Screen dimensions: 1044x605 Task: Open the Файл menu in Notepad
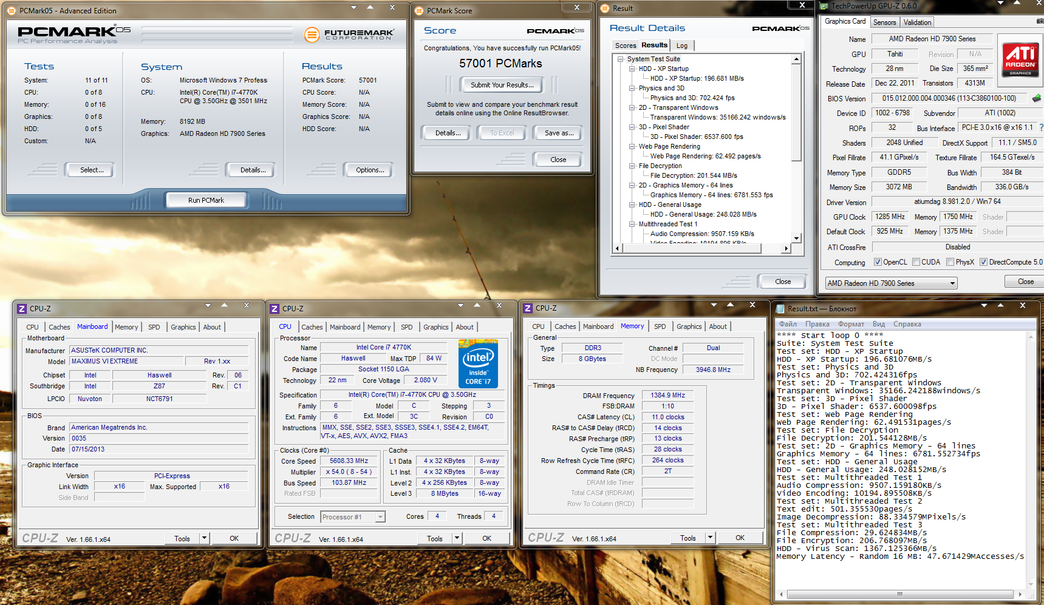click(788, 324)
